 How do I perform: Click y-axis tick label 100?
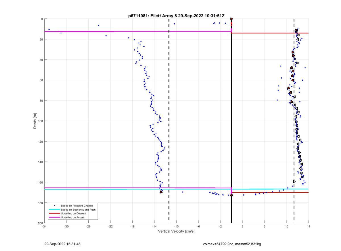(x=40, y=121)
